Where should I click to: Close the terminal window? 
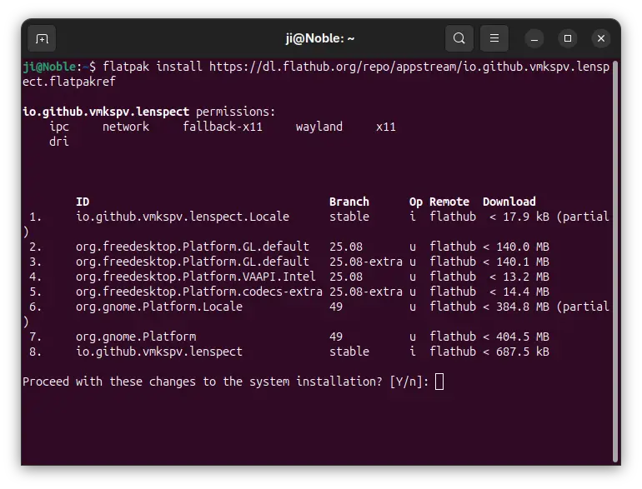[x=600, y=38]
